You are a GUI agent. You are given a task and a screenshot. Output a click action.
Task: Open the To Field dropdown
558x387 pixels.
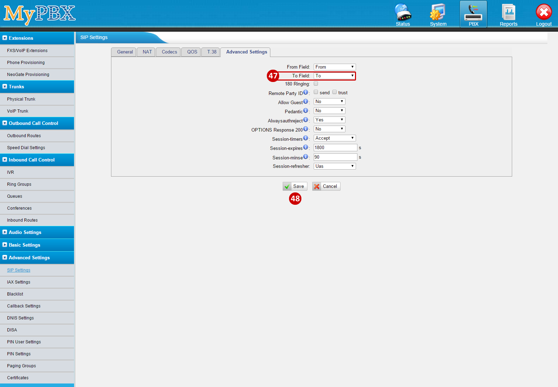pos(335,76)
